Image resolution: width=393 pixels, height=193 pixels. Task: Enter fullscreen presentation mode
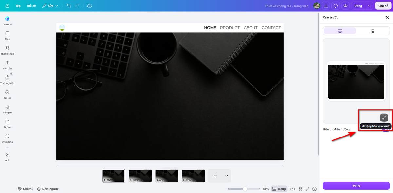click(308, 189)
